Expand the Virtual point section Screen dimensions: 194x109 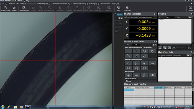coord(125,79)
